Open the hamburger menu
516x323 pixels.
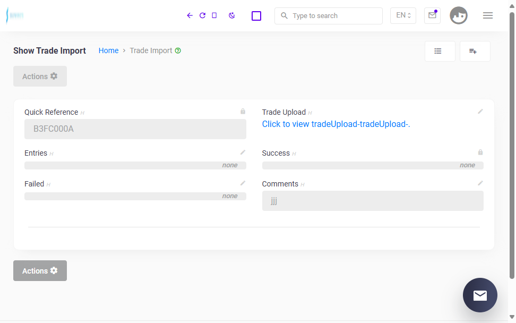[x=488, y=15]
